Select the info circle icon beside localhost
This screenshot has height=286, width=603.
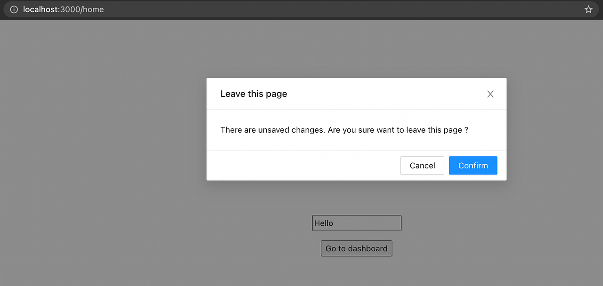tap(13, 9)
